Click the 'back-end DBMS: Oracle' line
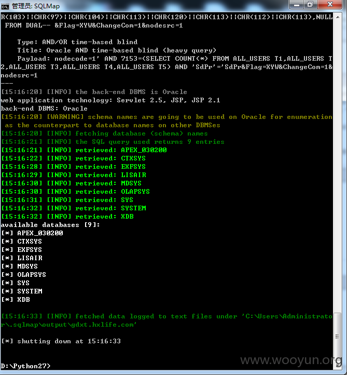347x375 pixels. click(x=44, y=109)
